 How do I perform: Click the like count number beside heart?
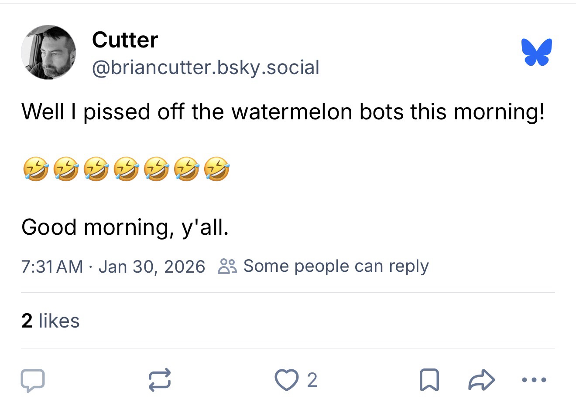[312, 380]
